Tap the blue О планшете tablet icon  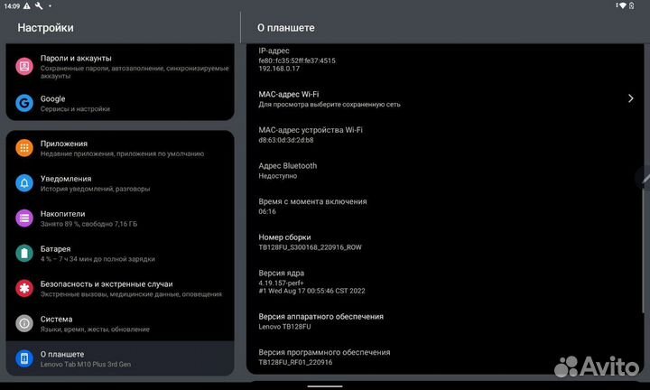(24, 358)
